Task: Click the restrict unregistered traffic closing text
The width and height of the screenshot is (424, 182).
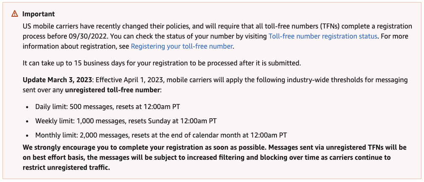Action: [66, 167]
